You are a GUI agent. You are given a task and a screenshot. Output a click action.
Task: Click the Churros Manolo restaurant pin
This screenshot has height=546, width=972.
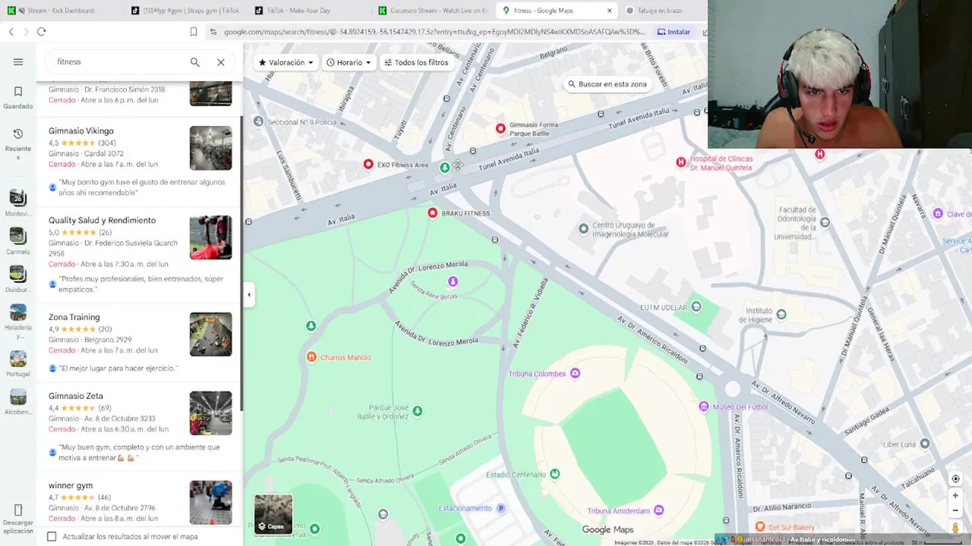[311, 357]
